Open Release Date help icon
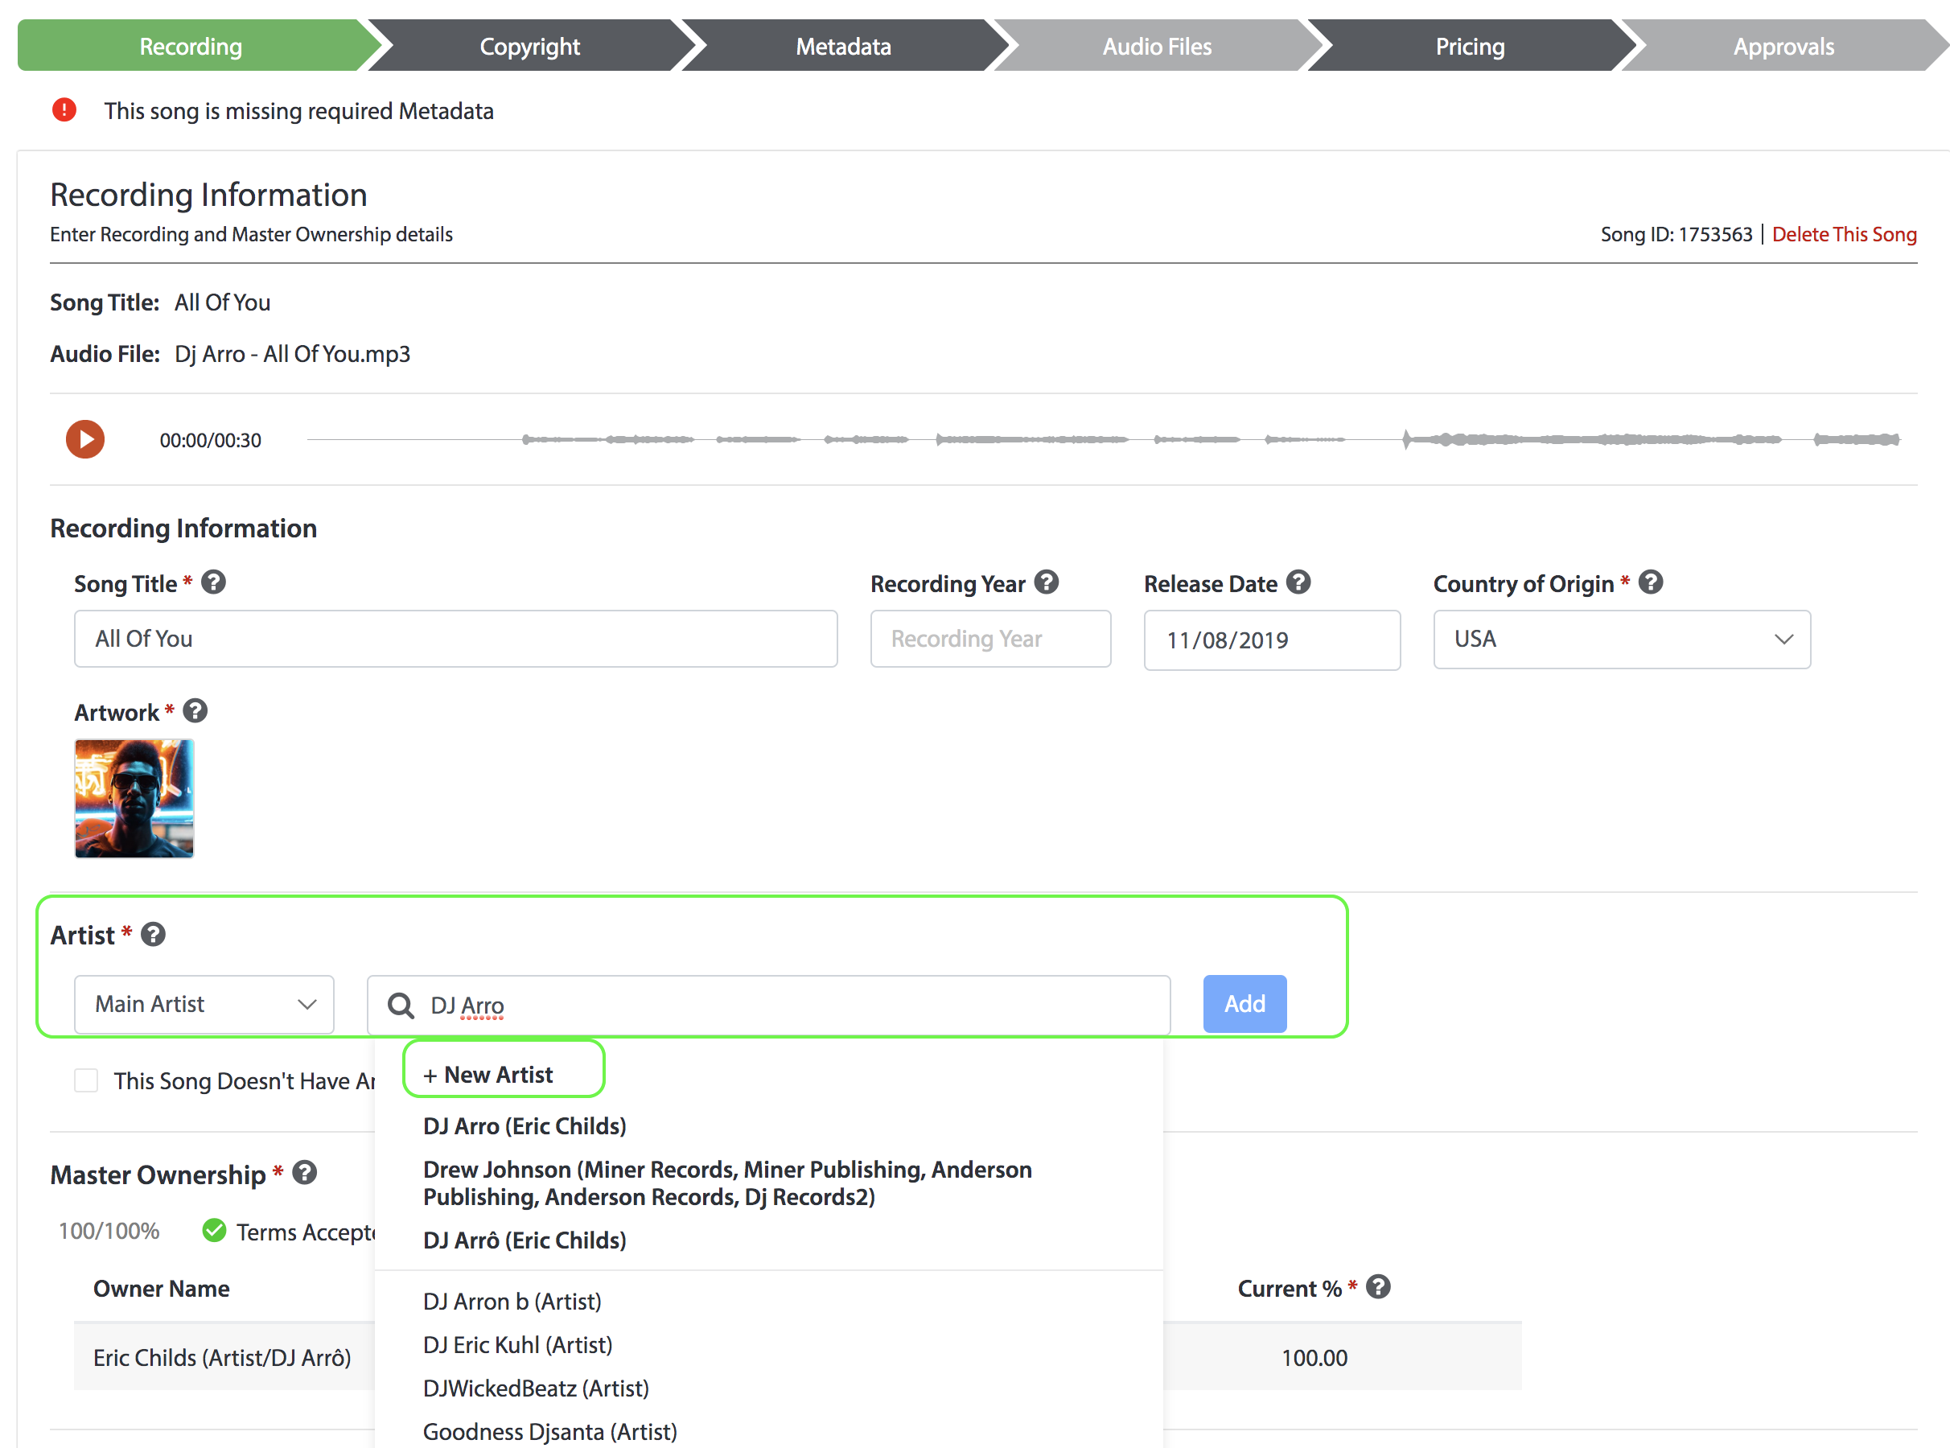1950x1448 pixels. pyautogui.click(x=1298, y=582)
